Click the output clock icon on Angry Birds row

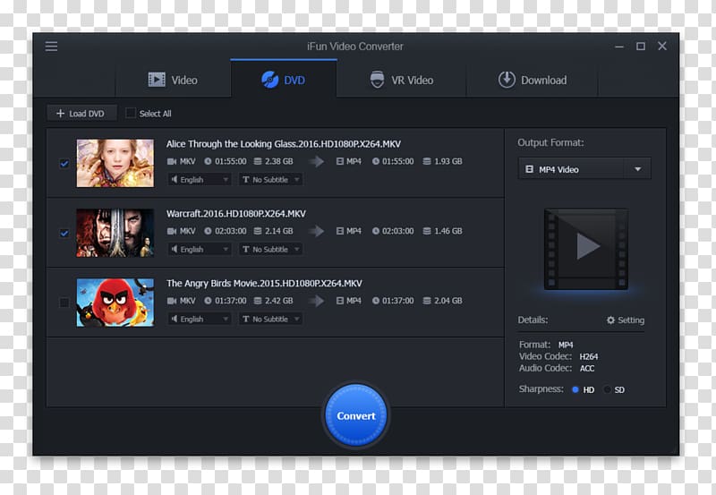click(376, 301)
